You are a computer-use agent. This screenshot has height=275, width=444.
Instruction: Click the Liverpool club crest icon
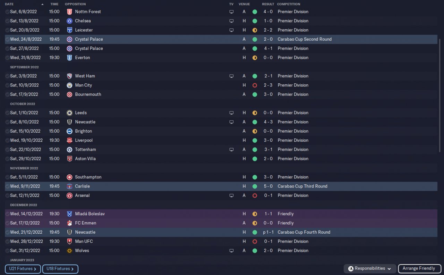tap(69, 140)
